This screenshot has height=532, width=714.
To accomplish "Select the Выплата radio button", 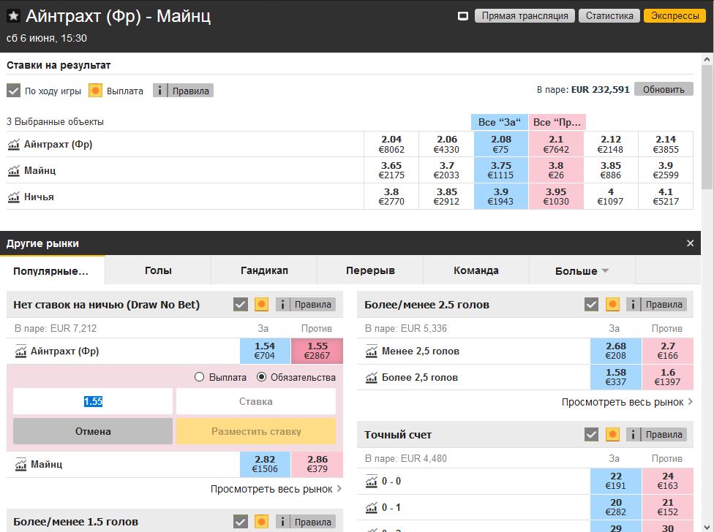I will (199, 377).
